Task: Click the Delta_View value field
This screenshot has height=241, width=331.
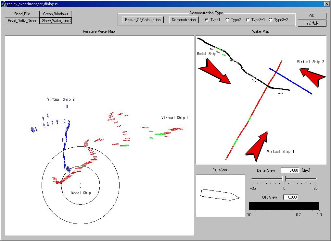Action: tap(290, 170)
